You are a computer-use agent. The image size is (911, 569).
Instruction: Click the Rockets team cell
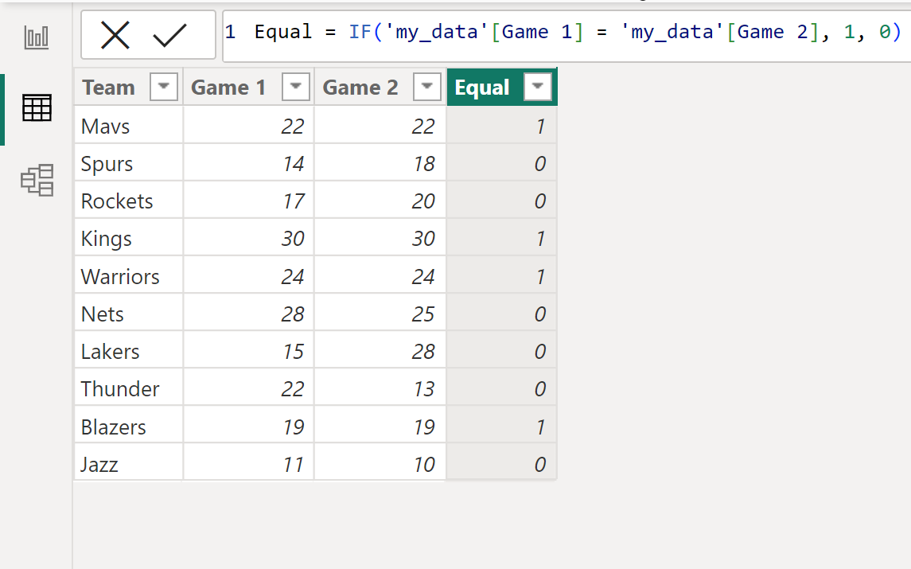(128, 201)
